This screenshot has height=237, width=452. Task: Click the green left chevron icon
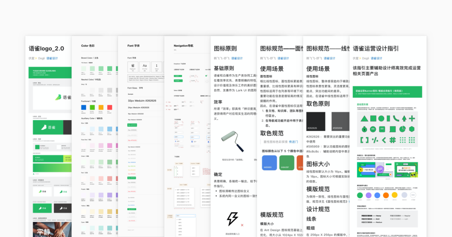tap(384, 140)
